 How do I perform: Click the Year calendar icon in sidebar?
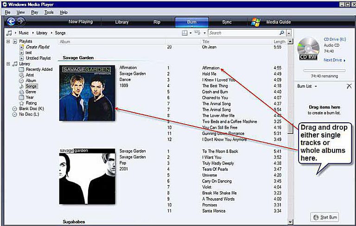point(21,97)
